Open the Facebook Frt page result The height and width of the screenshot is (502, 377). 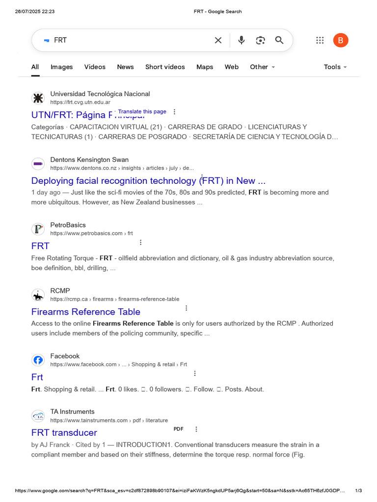click(x=37, y=377)
